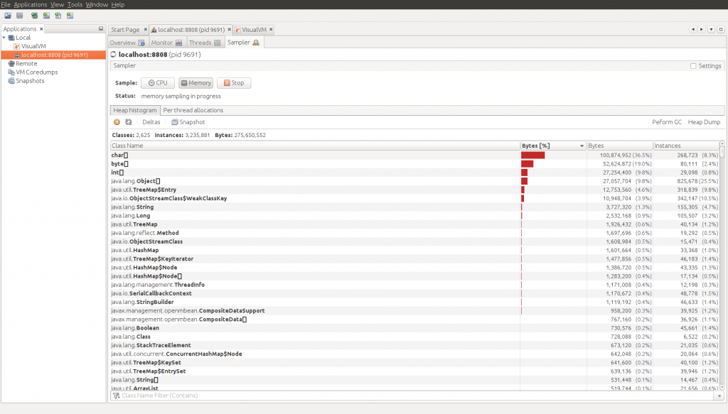Open the View menu
This screenshot has height=414, width=728.
pos(57,5)
